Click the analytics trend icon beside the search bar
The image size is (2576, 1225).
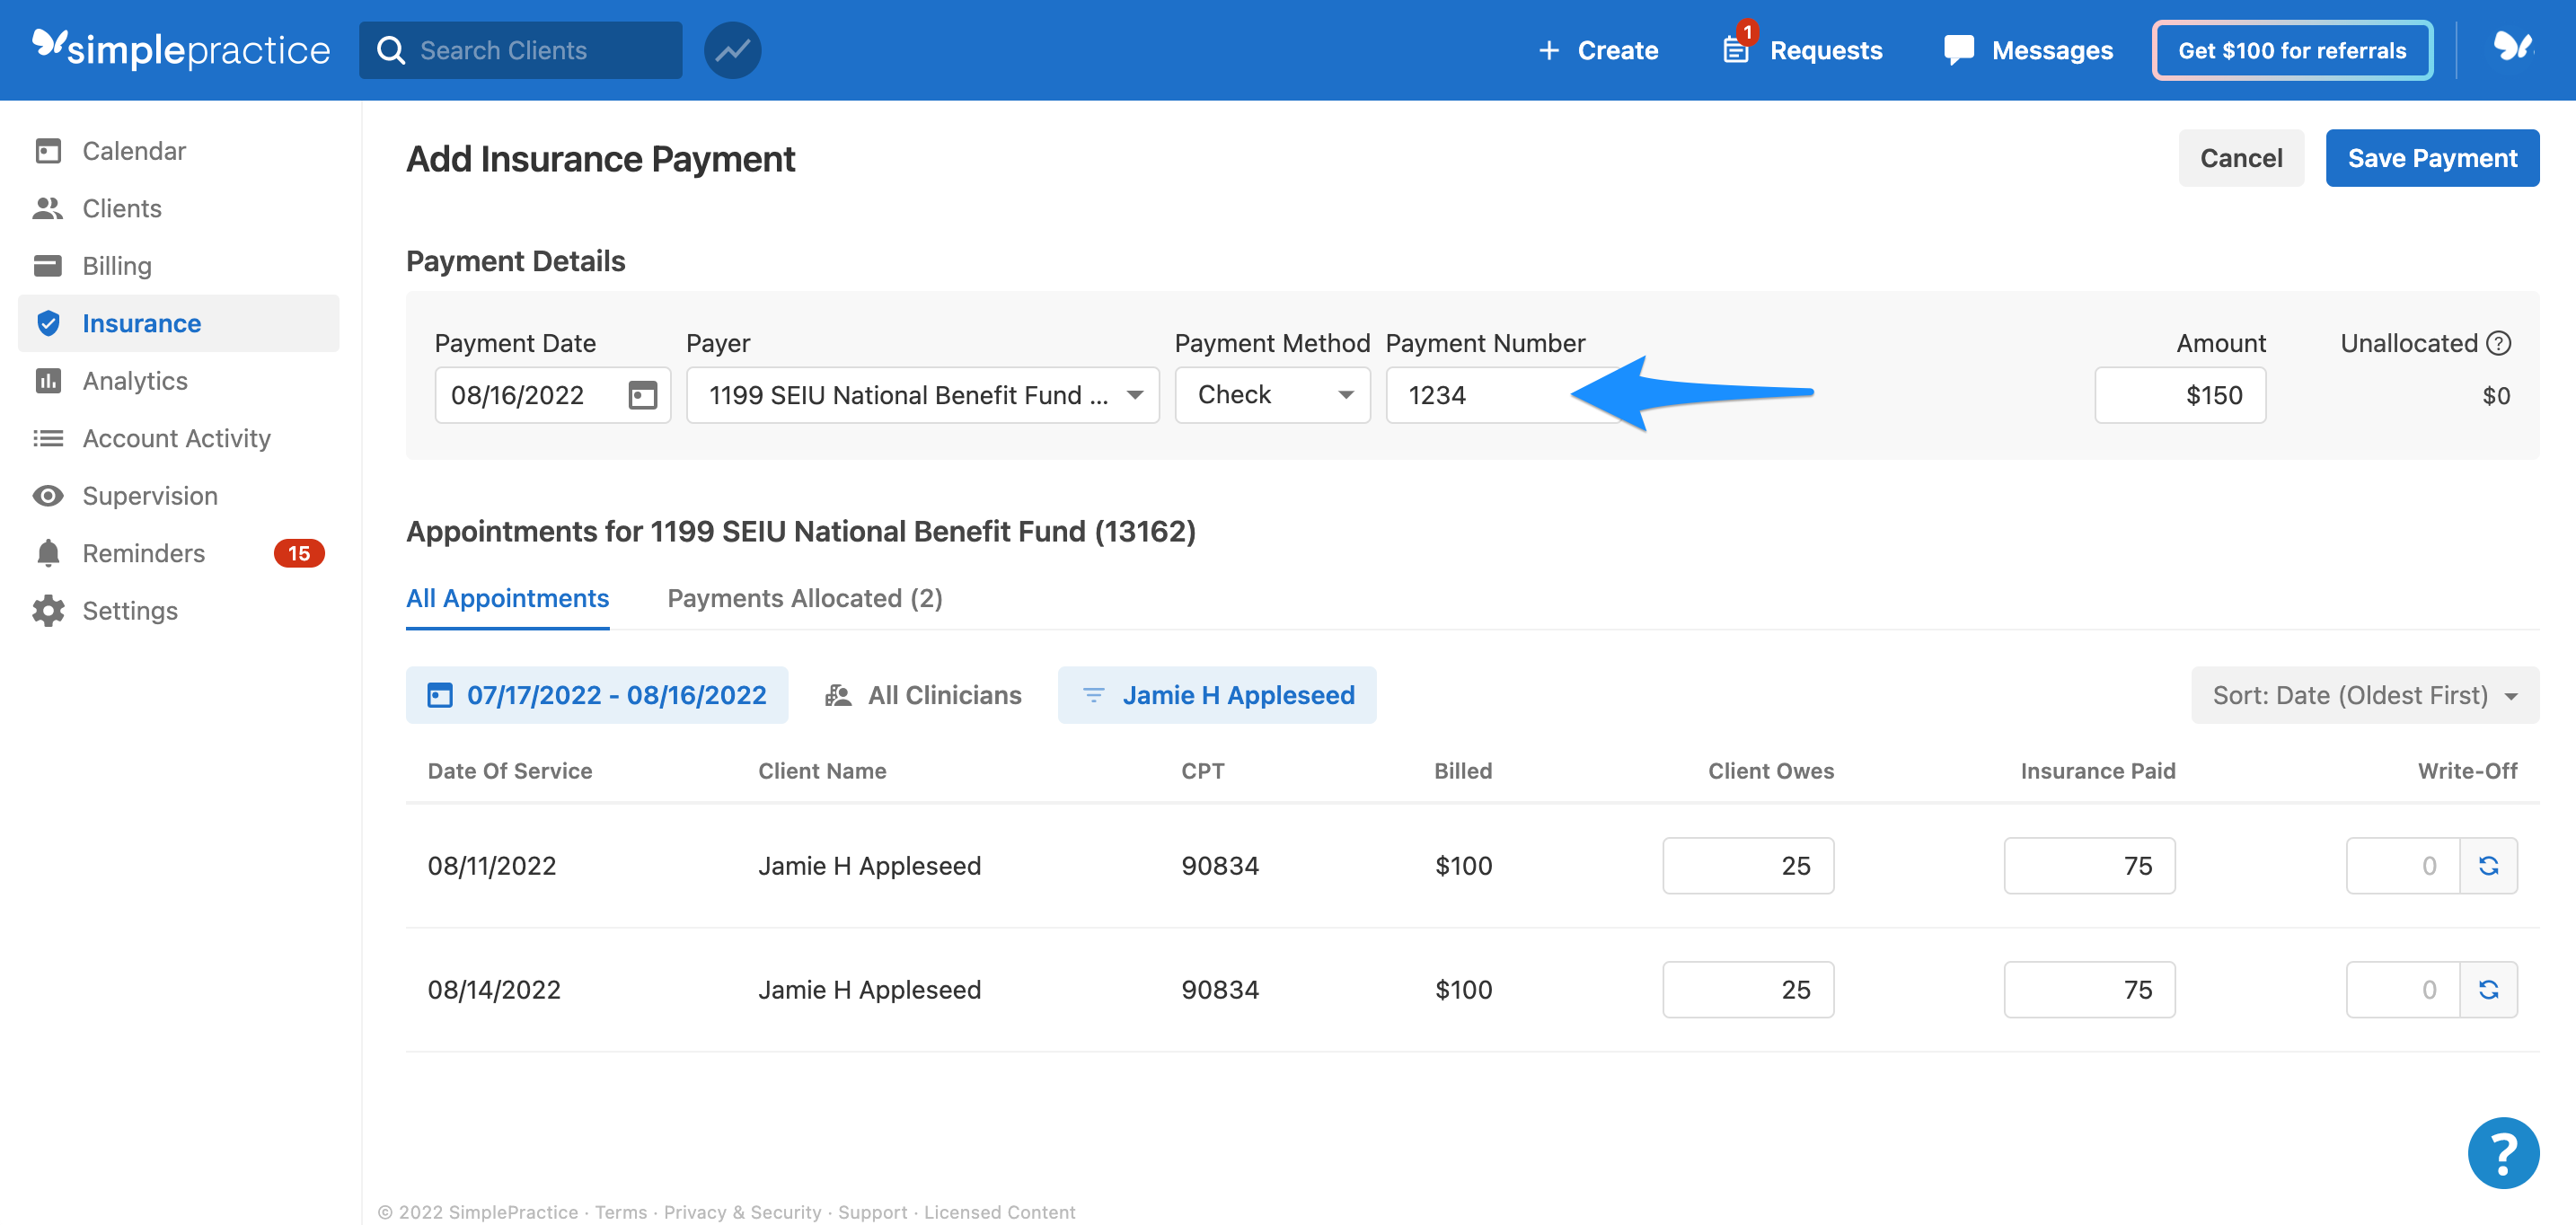[732, 50]
